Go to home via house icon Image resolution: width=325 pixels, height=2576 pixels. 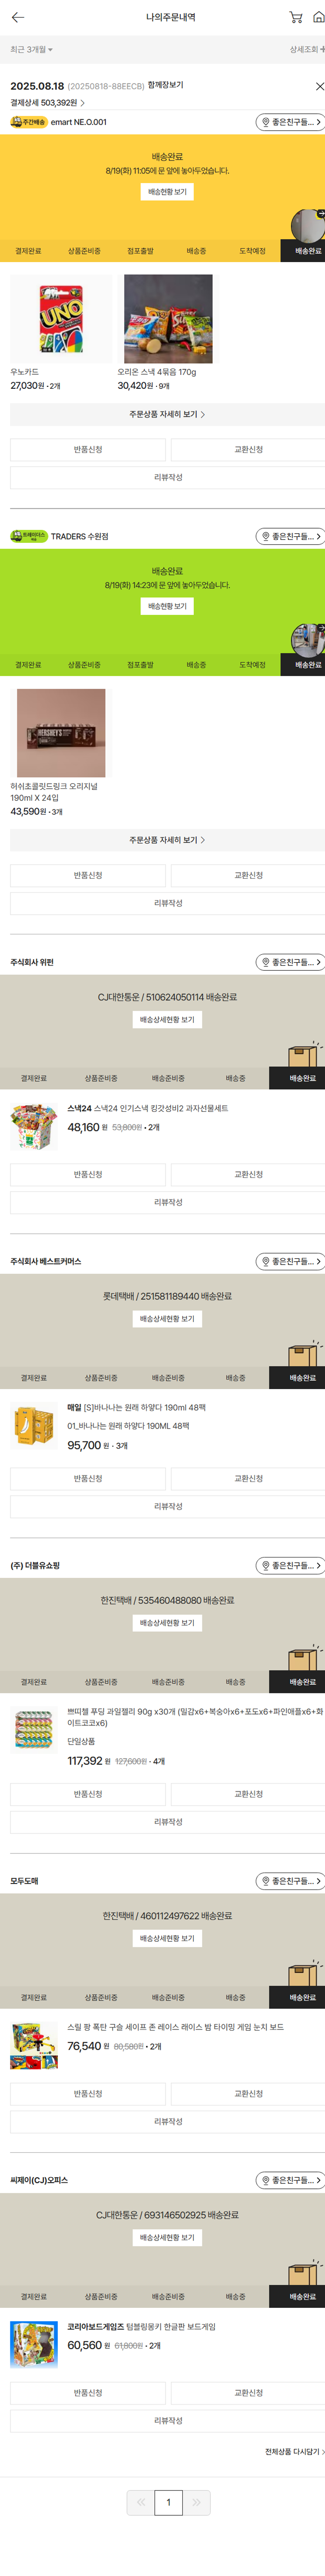click(318, 17)
